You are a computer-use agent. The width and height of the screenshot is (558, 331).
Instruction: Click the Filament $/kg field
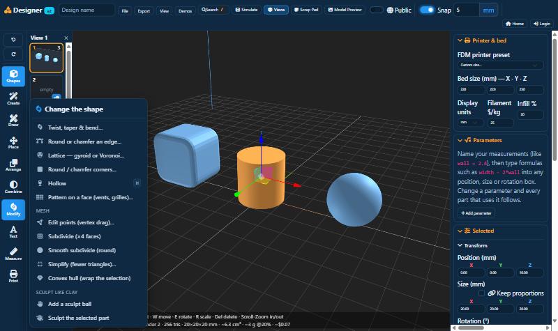[x=500, y=123]
